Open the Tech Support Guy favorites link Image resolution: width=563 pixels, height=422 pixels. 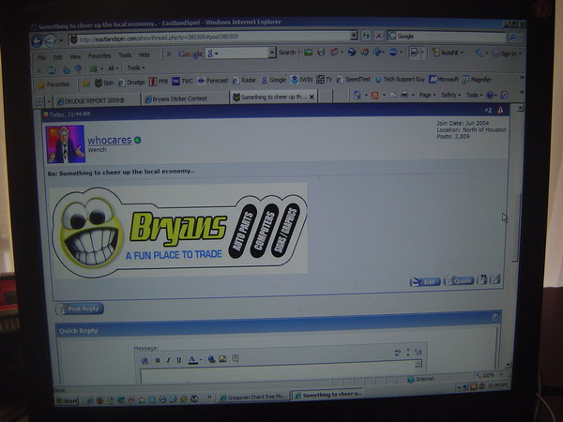pos(400,80)
